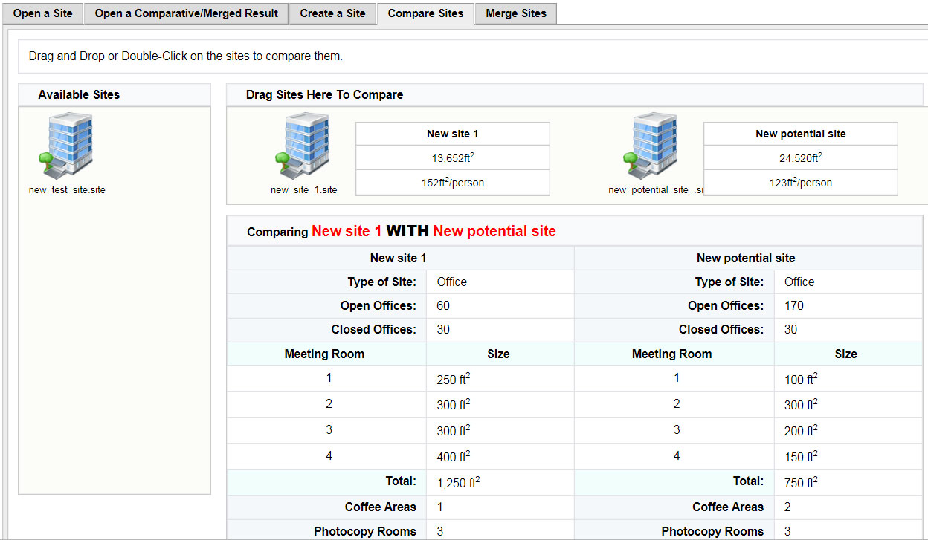928x540 pixels.
Task: Select the 24,520ft² area value
Action: (x=800, y=157)
